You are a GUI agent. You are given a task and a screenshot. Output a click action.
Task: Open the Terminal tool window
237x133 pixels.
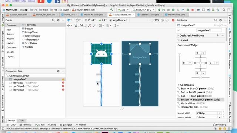pyautogui.click(x=25, y=125)
